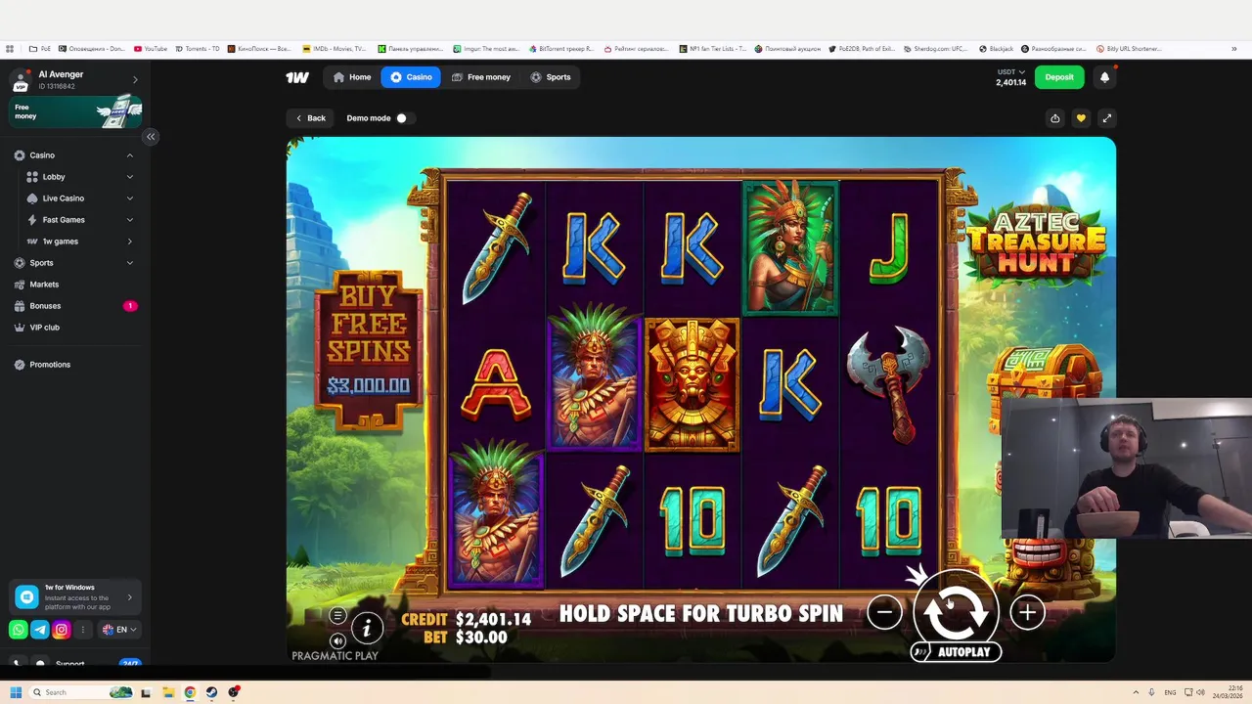Viewport: 1252px width, 704px height.
Task: Click the system tray volume icon
Action: pos(1201,692)
